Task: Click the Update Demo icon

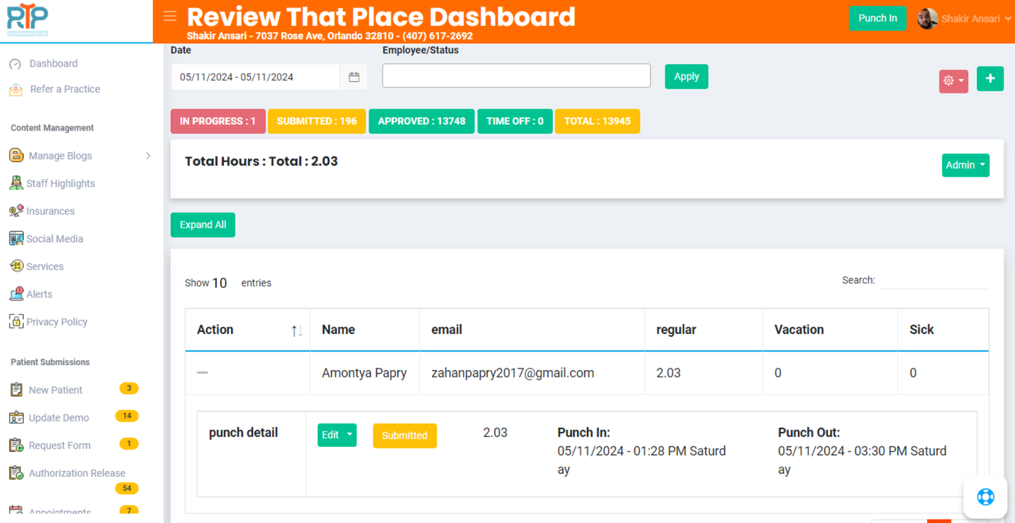Action: pyautogui.click(x=16, y=417)
